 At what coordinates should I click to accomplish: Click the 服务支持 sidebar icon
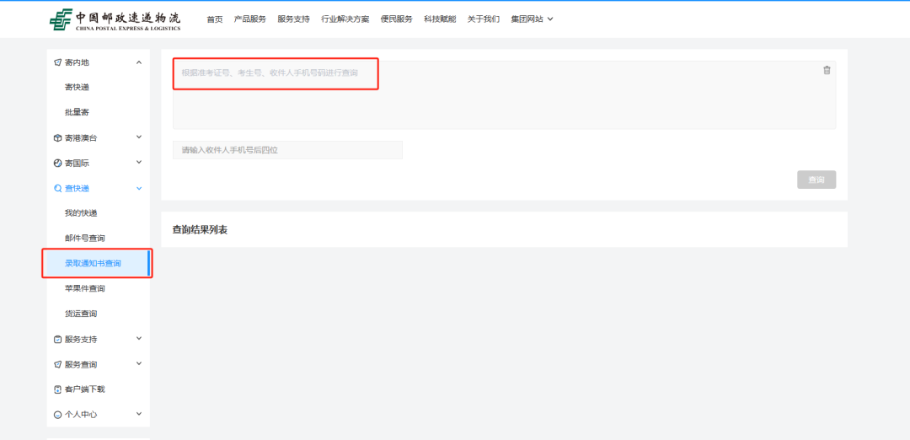pos(57,340)
